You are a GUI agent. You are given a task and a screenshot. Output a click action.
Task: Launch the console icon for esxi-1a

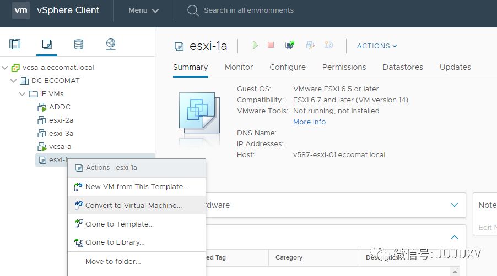pos(290,45)
